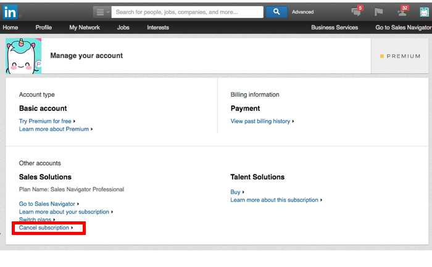Open the Profile menu item
The width and height of the screenshot is (432, 267).
tap(44, 28)
